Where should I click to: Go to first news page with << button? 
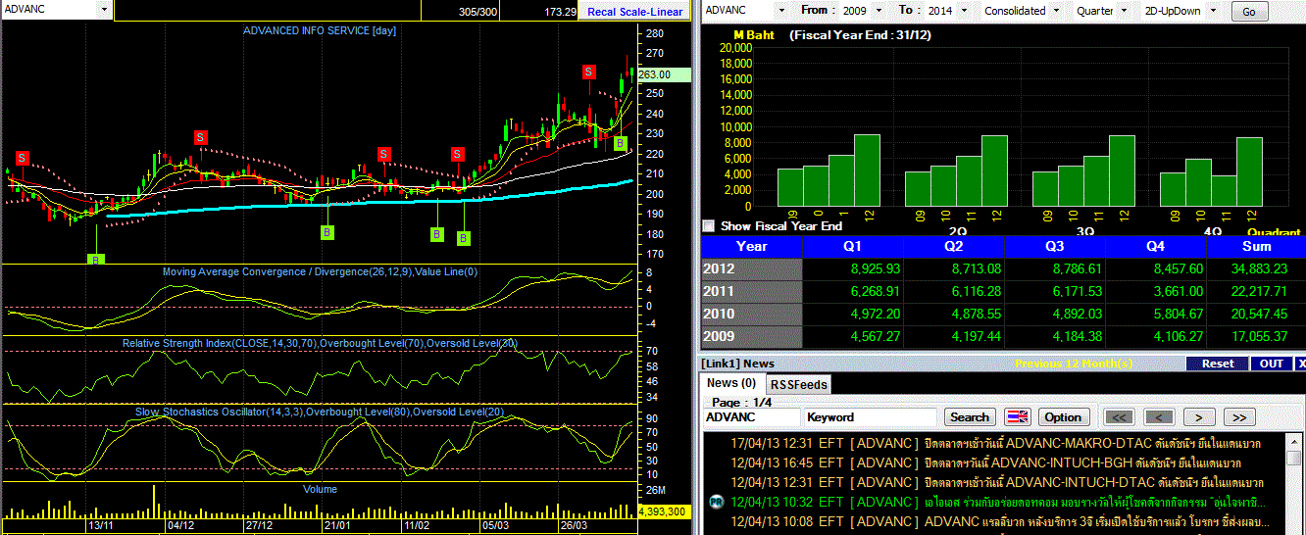coord(1119,416)
